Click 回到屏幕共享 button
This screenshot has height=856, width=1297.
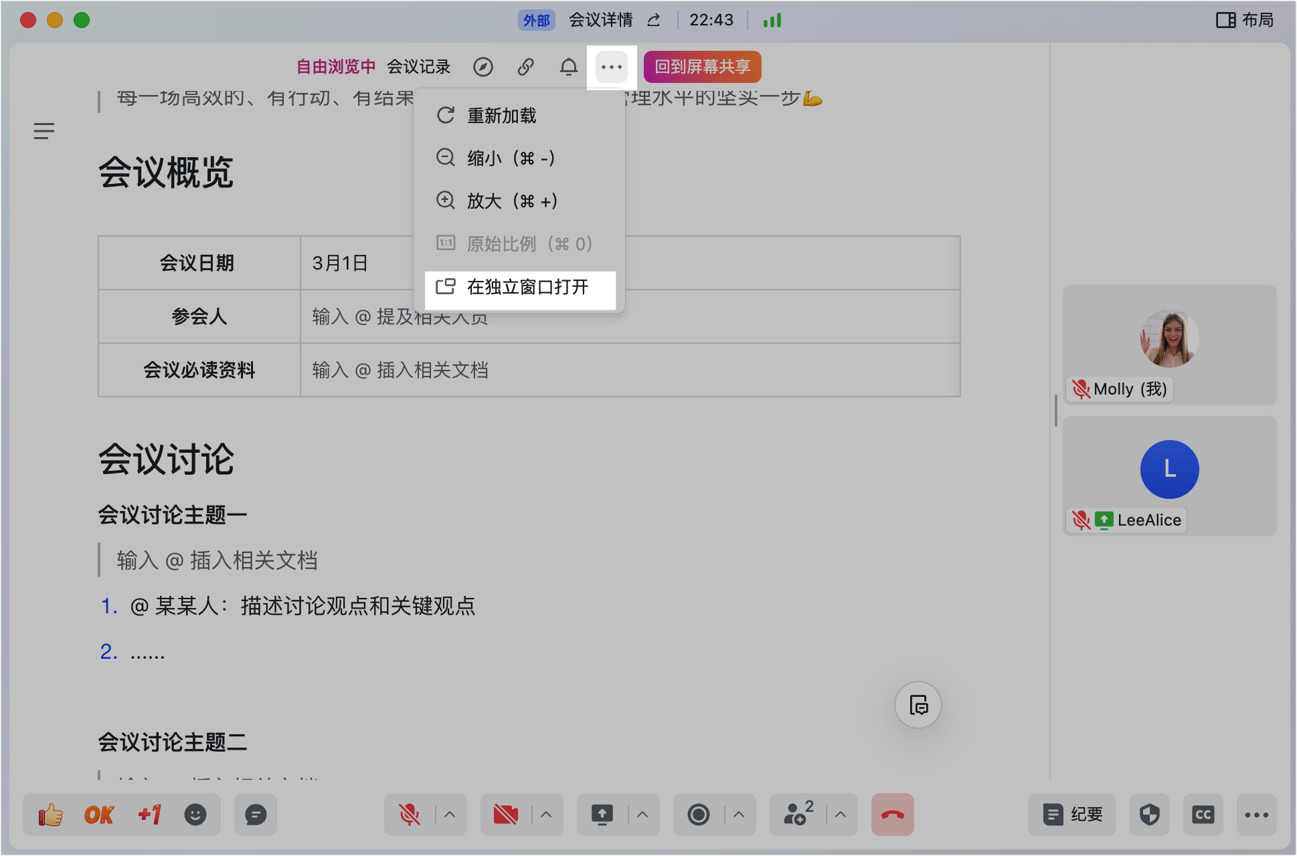coord(702,67)
